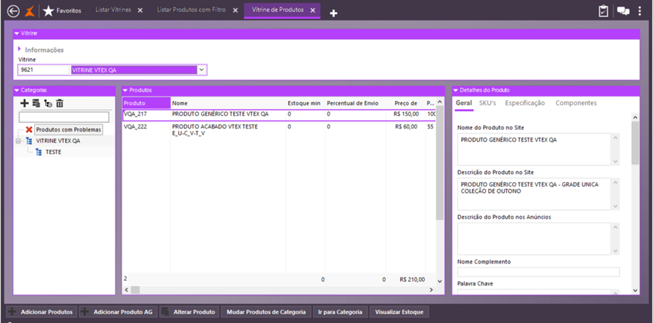The width and height of the screenshot is (653, 323).
Task: Switch to Listar Vitrines tab
Action: coord(114,10)
